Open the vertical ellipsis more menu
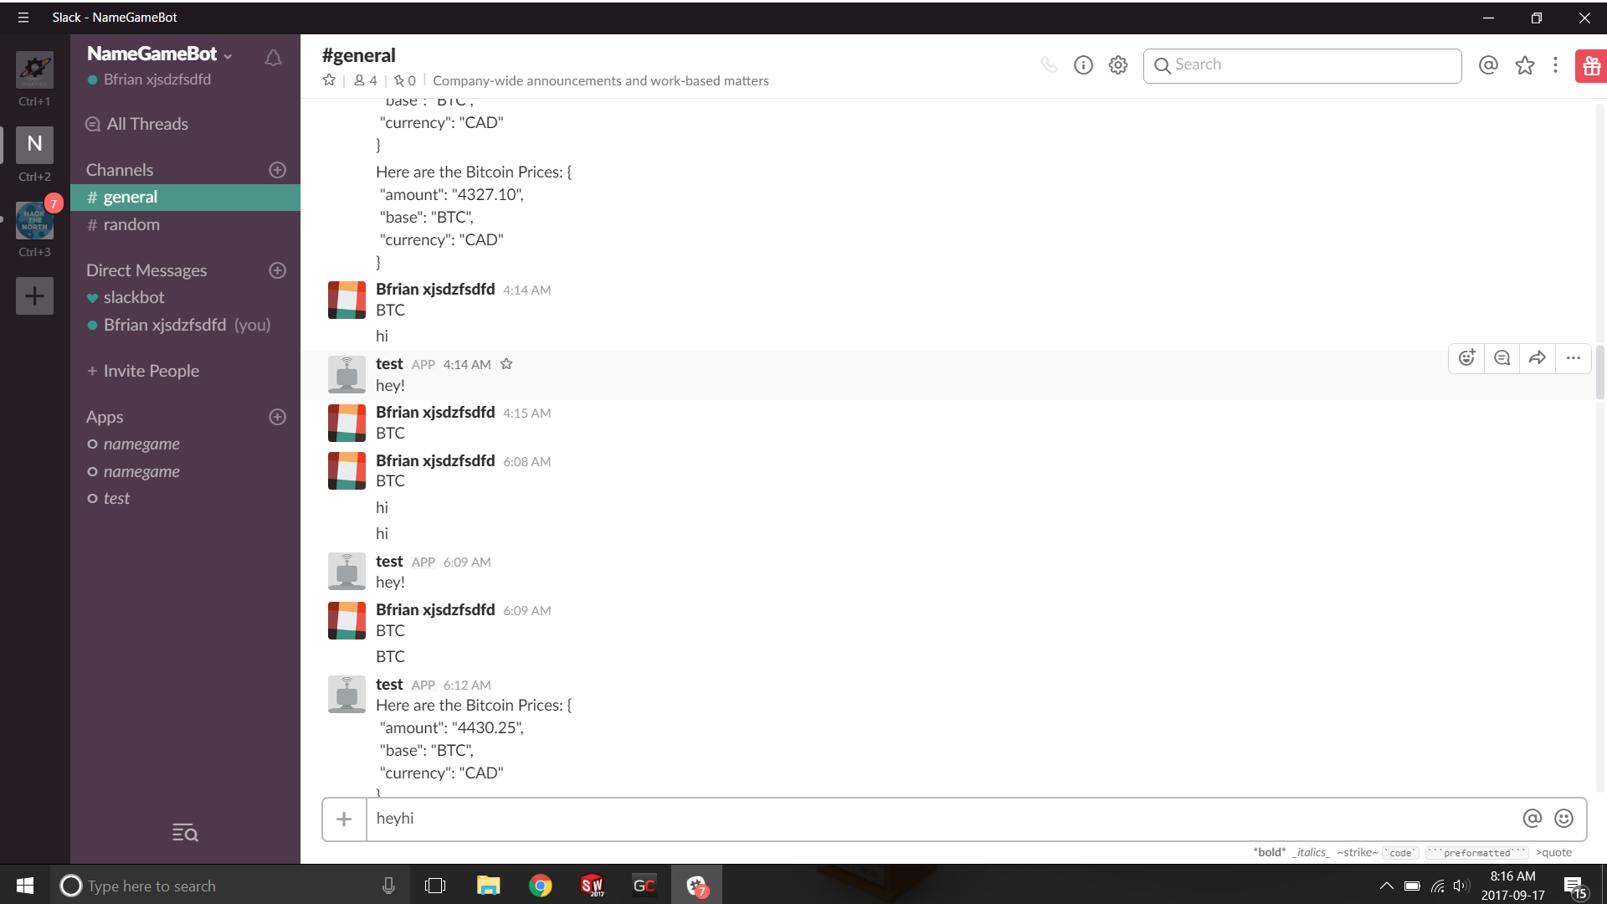Image resolution: width=1607 pixels, height=904 pixels. click(x=1555, y=65)
